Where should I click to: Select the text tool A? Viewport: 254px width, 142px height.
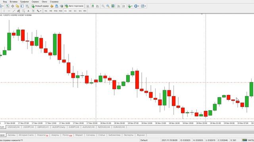coord(28,11)
